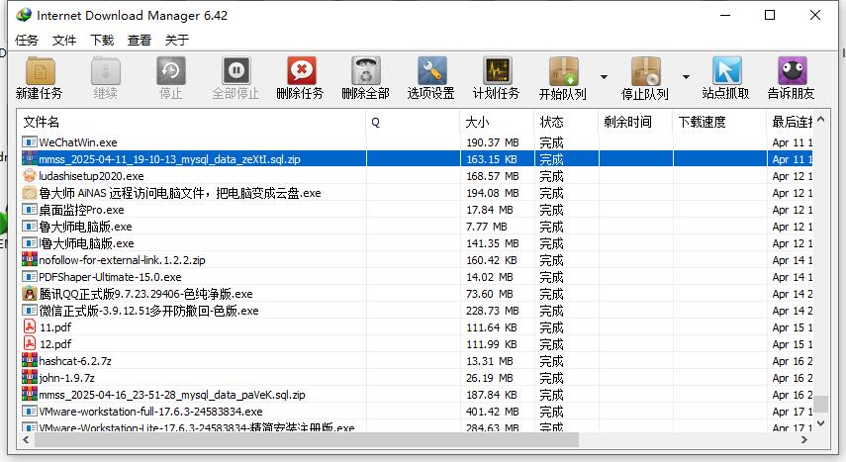The width and height of the screenshot is (846, 462).
Task: Sort by the 文件名 column header
Action: pyautogui.click(x=192, y=122)
